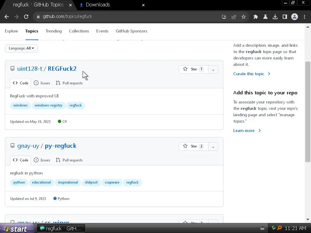This screenshot has height=233, width=311.
Task: View Pull requests of REGFuck2
Action: [x=69, y=83]
